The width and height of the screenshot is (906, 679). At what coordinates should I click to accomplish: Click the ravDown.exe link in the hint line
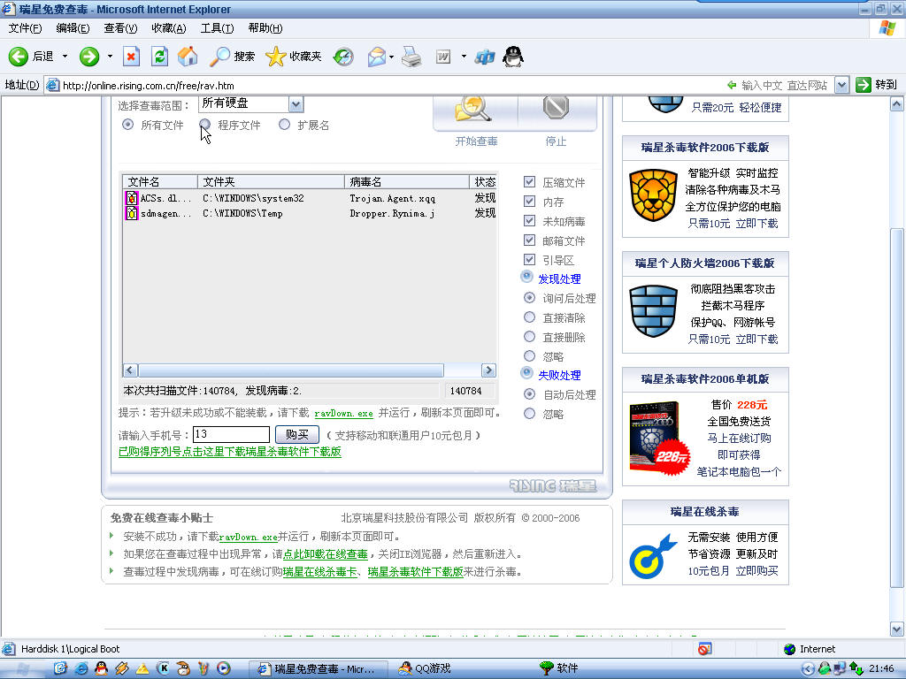click(343, 414)
